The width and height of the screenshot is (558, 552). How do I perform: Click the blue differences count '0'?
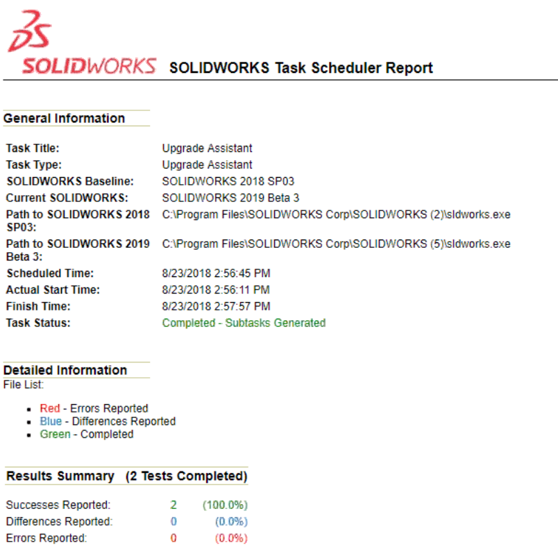(x=174, y=521)
